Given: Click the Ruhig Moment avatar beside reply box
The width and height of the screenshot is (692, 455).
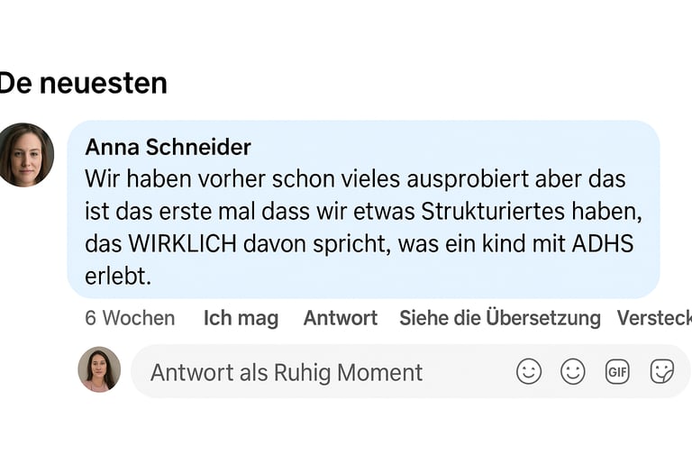Looking at the screenshot, I should pos(99,369).
